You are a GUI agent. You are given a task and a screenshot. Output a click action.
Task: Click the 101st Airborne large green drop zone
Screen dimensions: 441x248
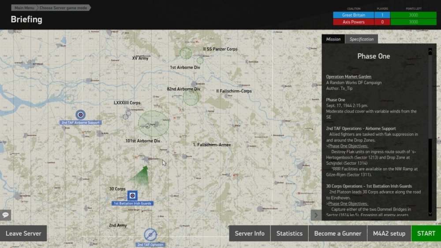(x=153, y=123)
